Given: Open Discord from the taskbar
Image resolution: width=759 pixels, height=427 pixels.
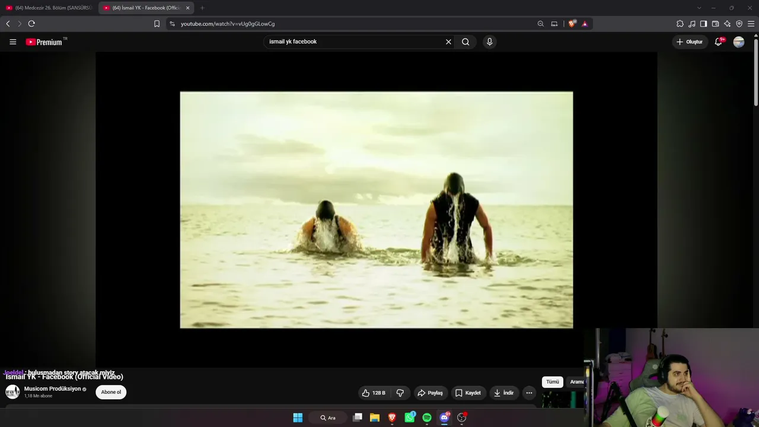Looking at the screenshot, I should [x=444, y=418].
